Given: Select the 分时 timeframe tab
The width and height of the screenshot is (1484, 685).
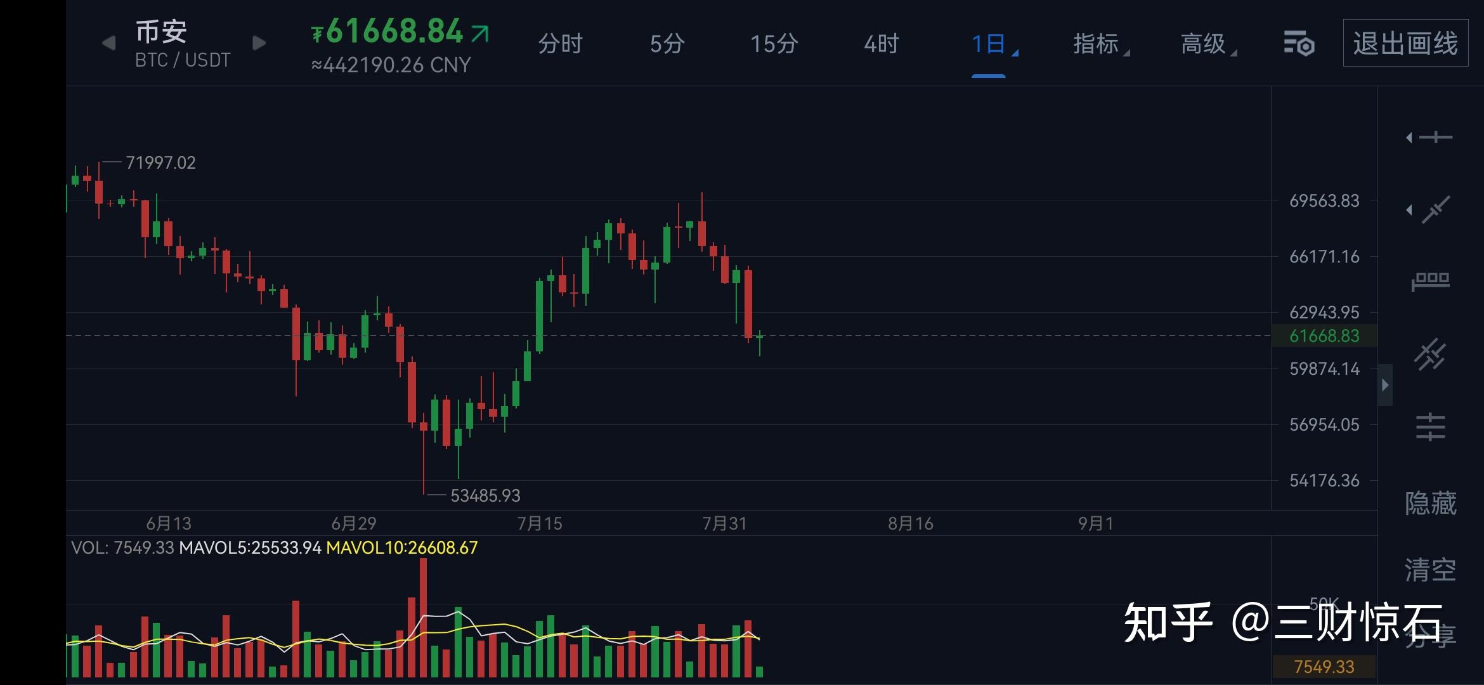Looking at the screenshot, I should (561, 43).
